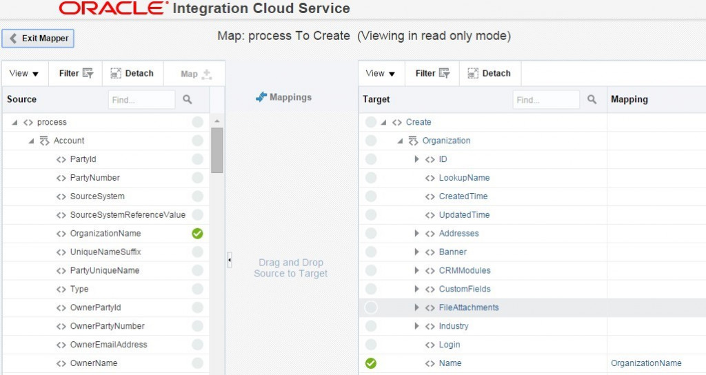Click the Account complex-type icon
This screenshot has height=375, width=706.
[x=44, y=141]
